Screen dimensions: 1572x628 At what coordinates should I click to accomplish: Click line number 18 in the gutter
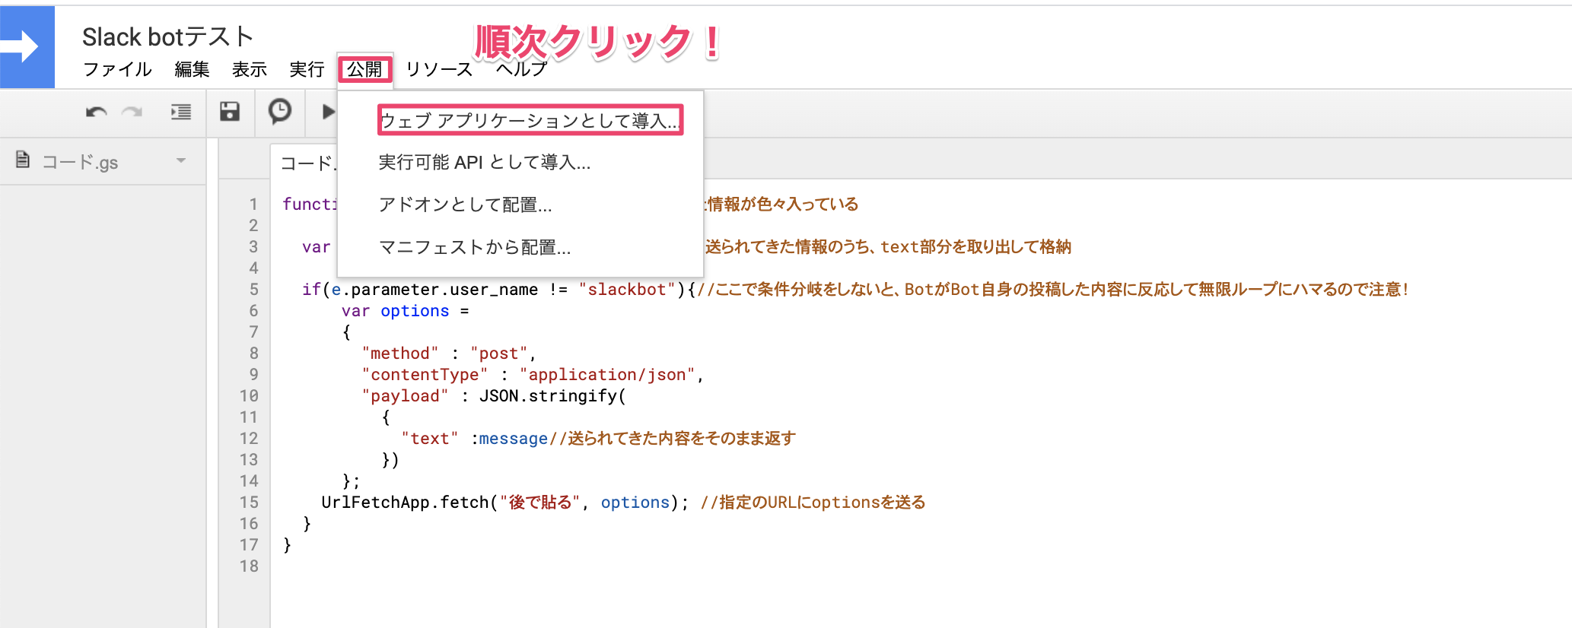[x=249, y=566]
